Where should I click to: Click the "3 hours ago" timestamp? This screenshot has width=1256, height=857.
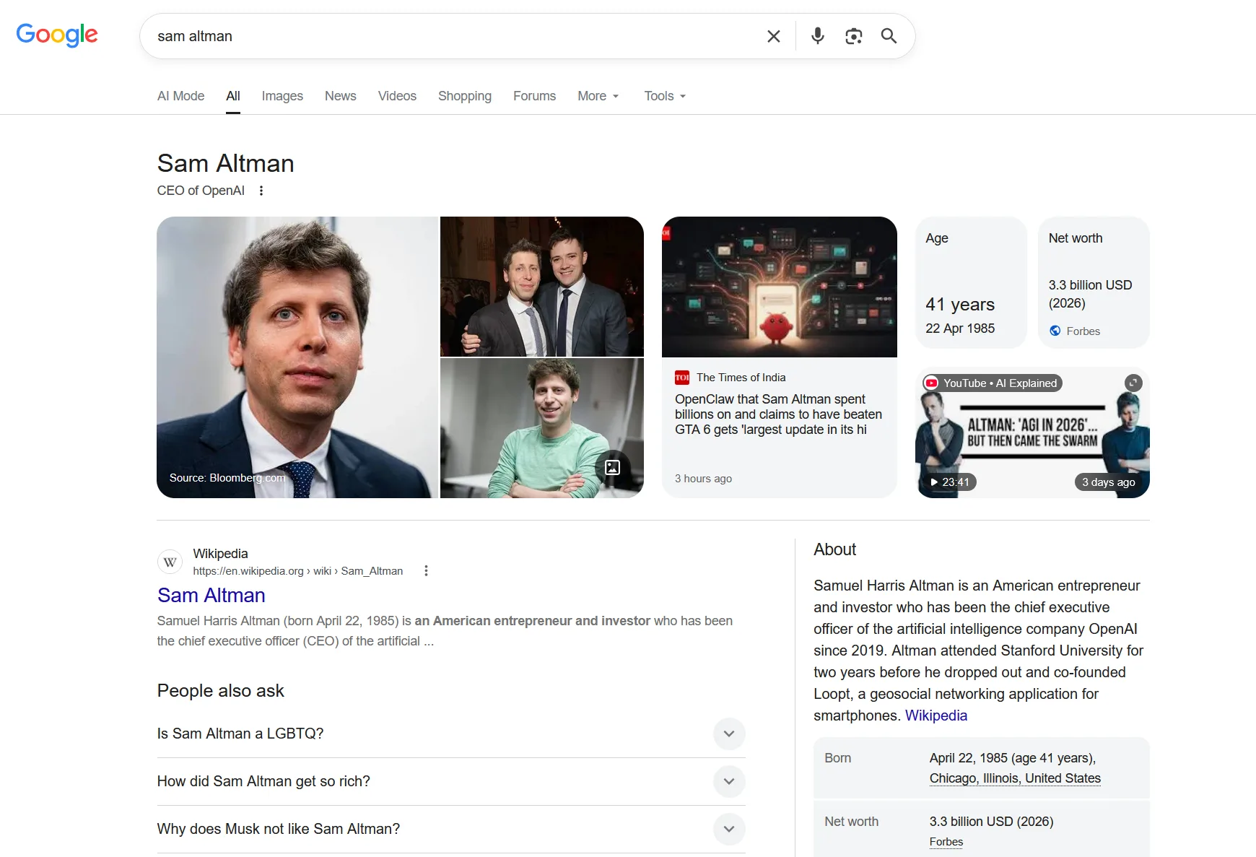point(703,479)
